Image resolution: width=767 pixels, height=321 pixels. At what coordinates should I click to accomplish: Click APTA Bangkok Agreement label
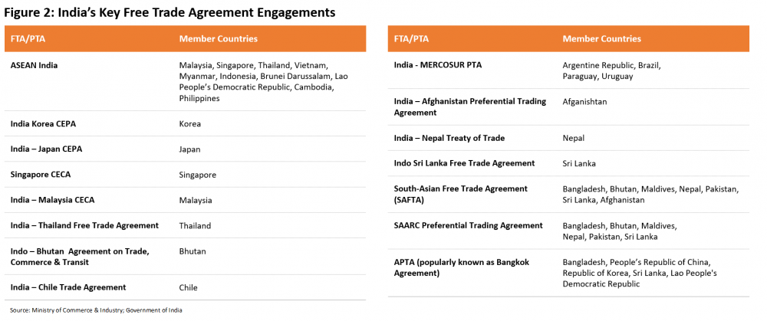(x=461, y=267)
